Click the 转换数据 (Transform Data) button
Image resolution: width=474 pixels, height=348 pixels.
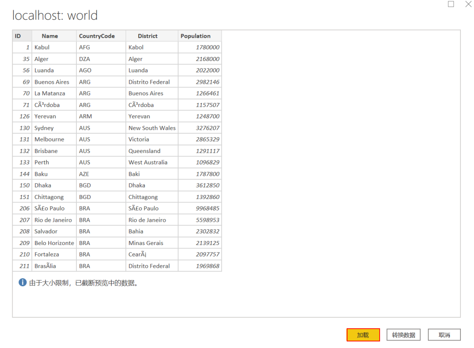pyautogui.click(x=403, y=335)
